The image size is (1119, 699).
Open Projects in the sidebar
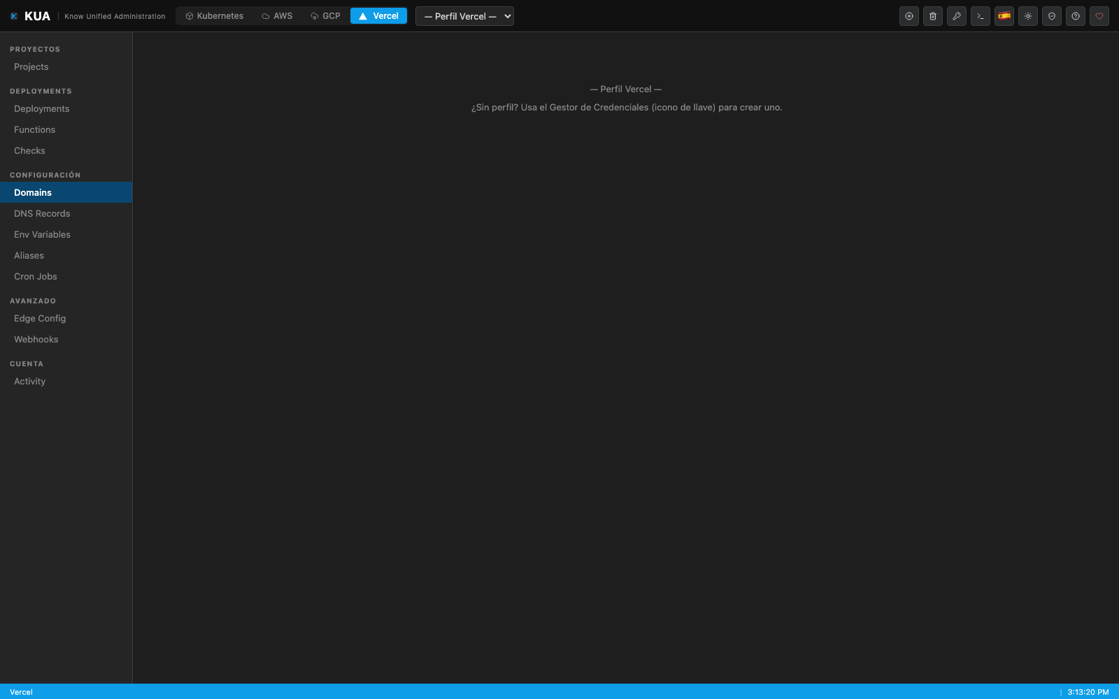tap(66, 67)
